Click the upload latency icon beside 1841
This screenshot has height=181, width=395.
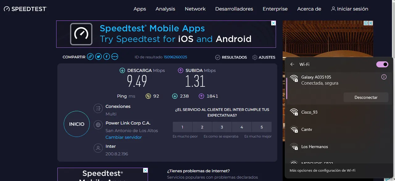click(x=202, y=96)
